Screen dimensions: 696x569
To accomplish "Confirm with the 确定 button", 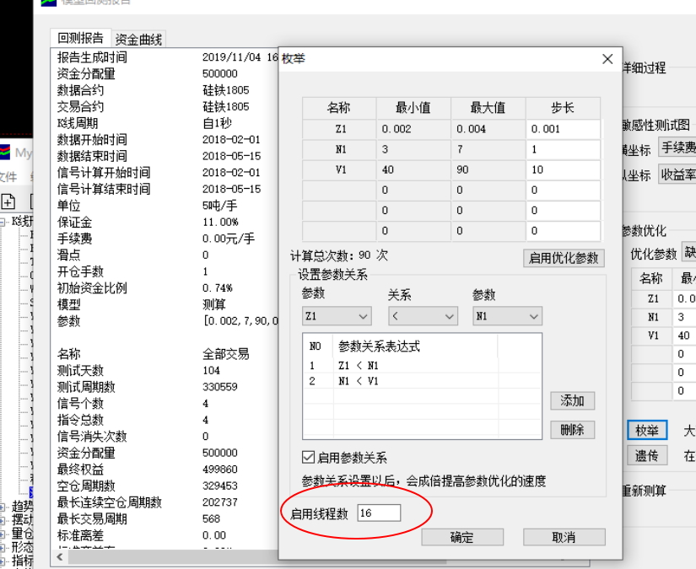I will [x=462, y=538].
